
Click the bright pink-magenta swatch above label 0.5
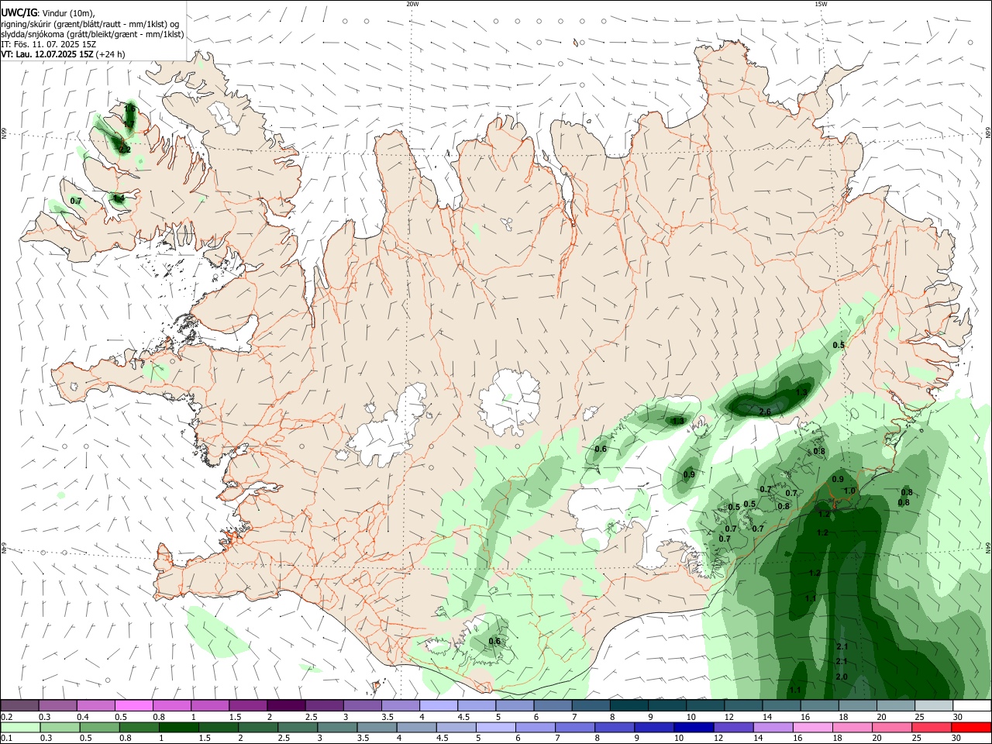(133, 706)
